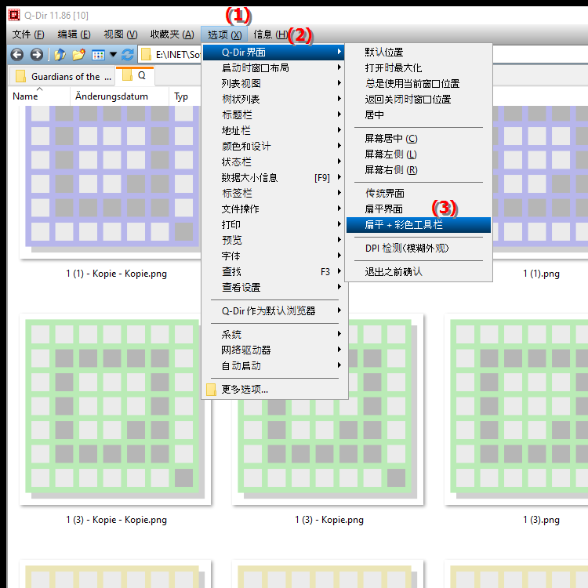Switch to the Q tab
The width and height of the screenshot is (588, 588).
[x=135, y=76]
